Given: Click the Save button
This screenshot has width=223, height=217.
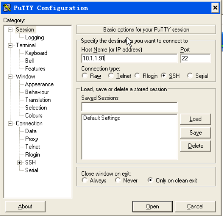Looking at the screenshot, I should pyautogui.click(x=195, y=133).
